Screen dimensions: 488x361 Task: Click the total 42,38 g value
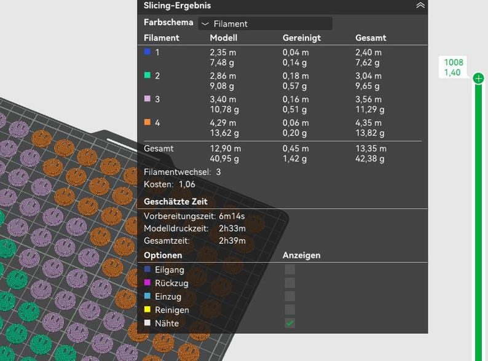pos(370,159)
